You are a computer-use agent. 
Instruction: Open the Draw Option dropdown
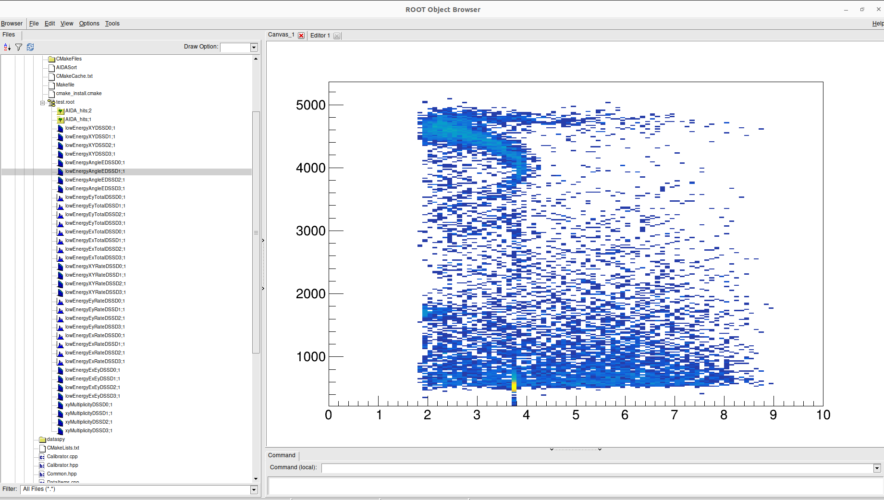pos(254,47)
